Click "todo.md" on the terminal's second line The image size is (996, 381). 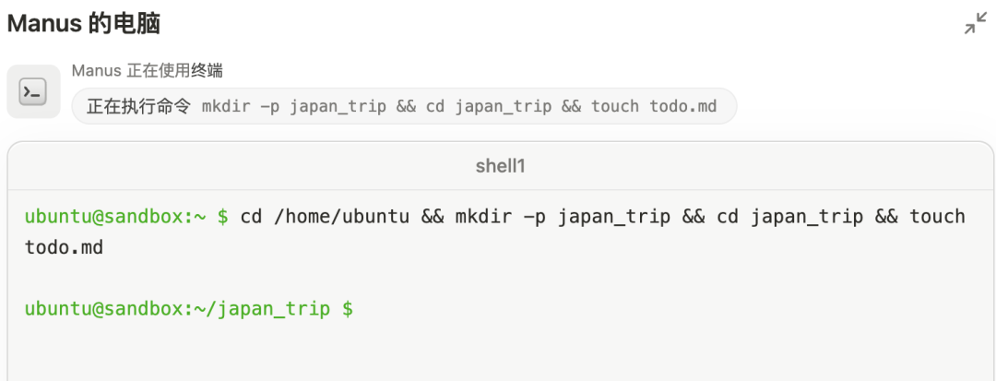64,248
